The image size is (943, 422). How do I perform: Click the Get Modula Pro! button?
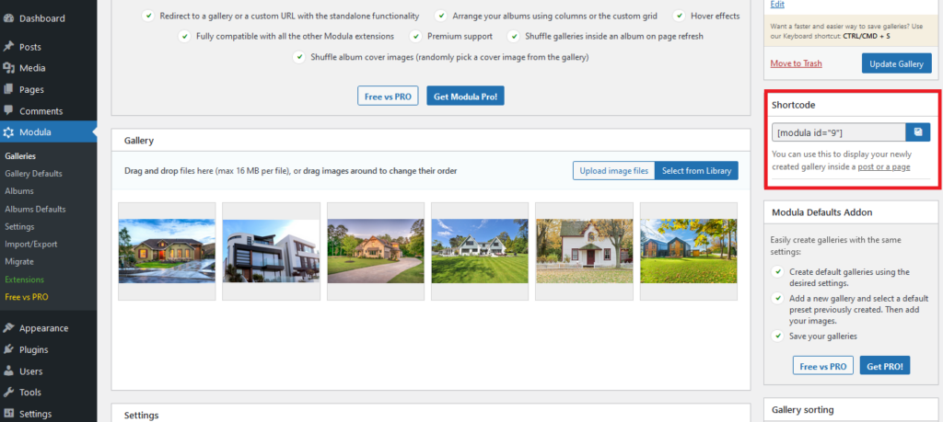(x=465, y=96)
